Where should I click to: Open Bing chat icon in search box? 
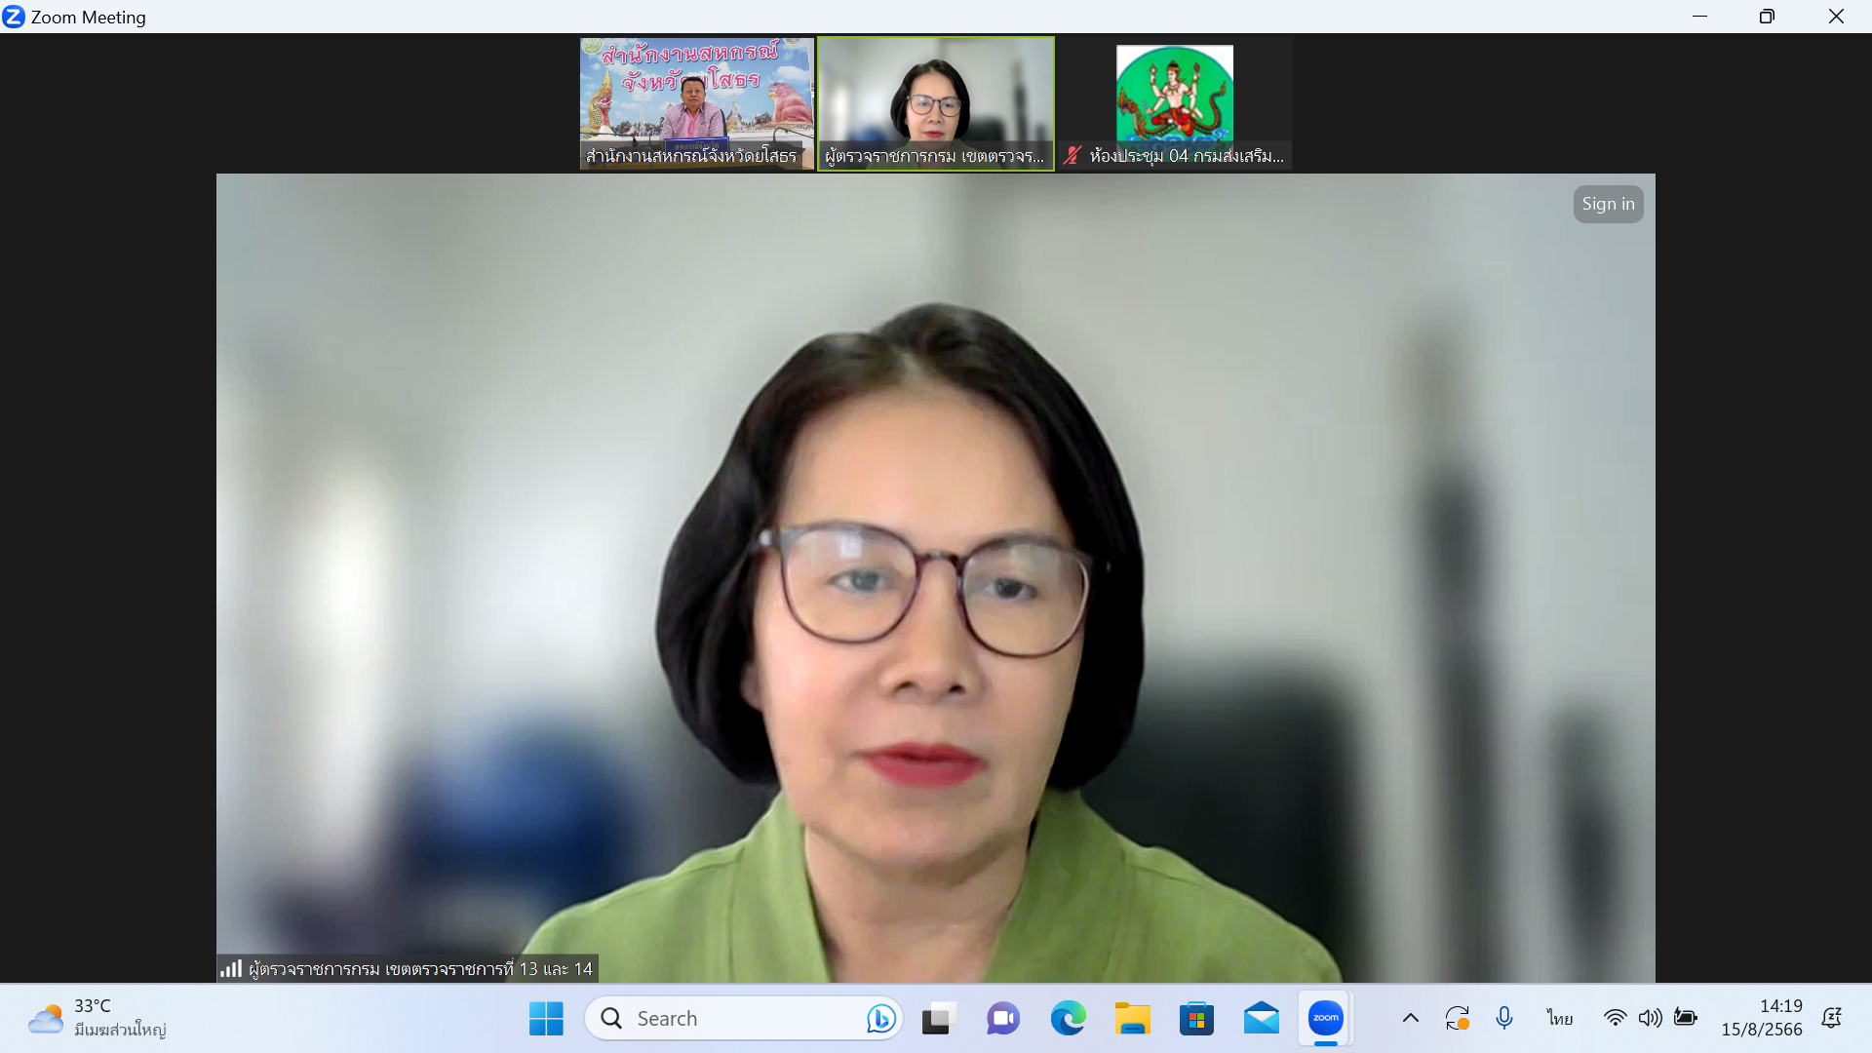[880, 1018]
